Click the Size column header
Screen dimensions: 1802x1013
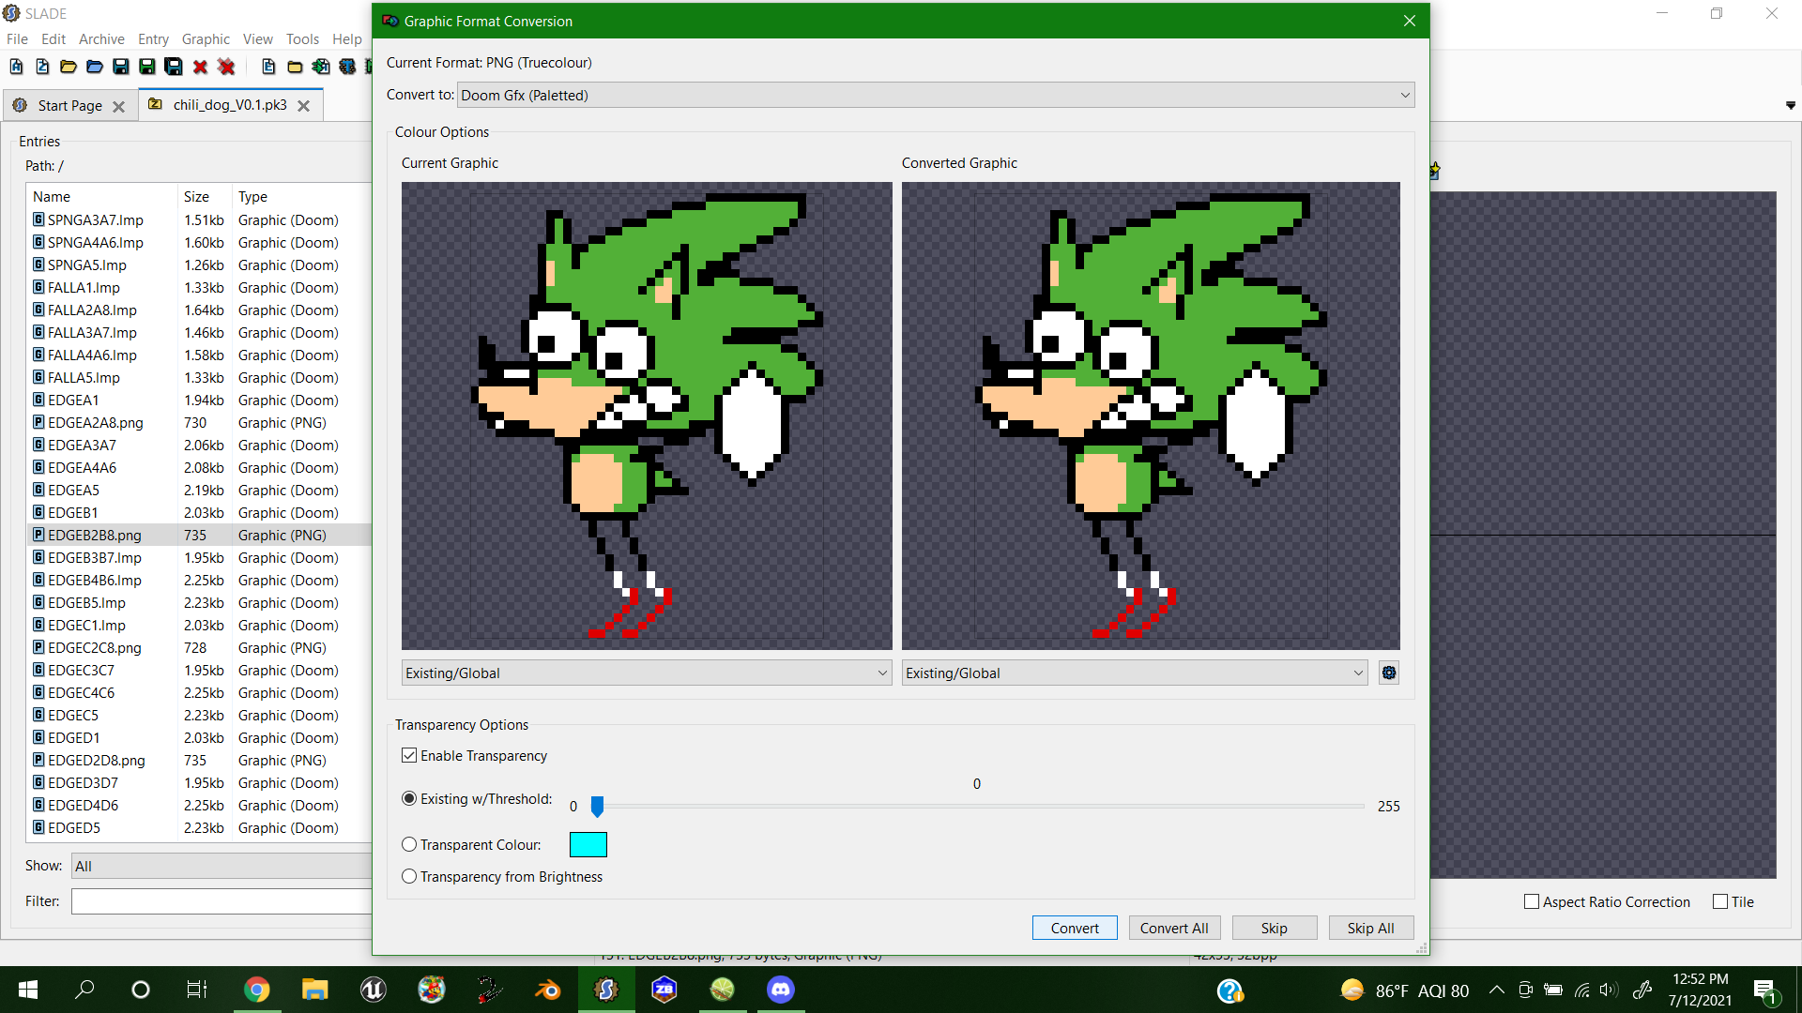click(205, 197)
